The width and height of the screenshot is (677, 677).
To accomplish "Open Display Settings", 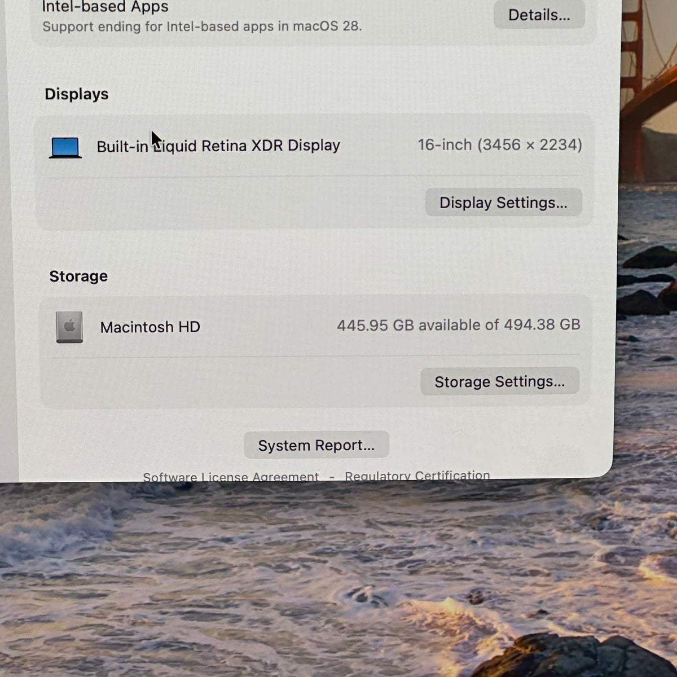I will (x=503, y=203).
